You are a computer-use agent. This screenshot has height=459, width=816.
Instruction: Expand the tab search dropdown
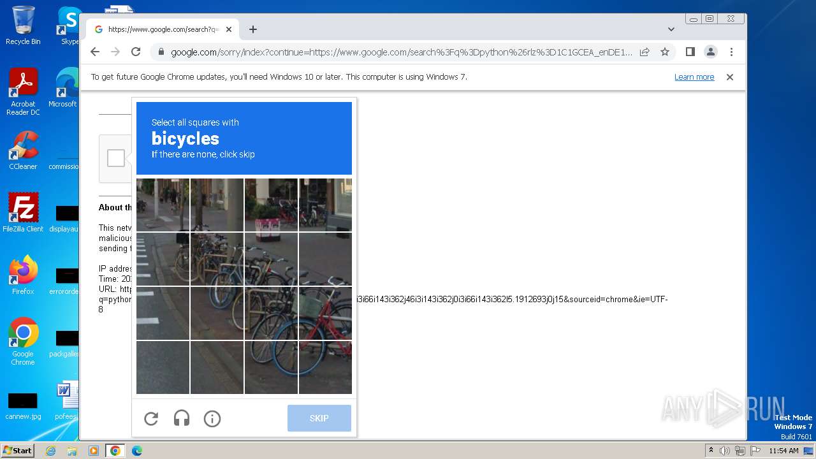[x=671, y=29]
